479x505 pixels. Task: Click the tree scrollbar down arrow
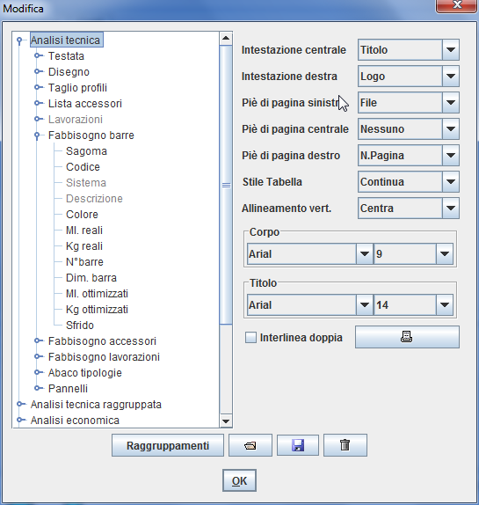[226, 421]
